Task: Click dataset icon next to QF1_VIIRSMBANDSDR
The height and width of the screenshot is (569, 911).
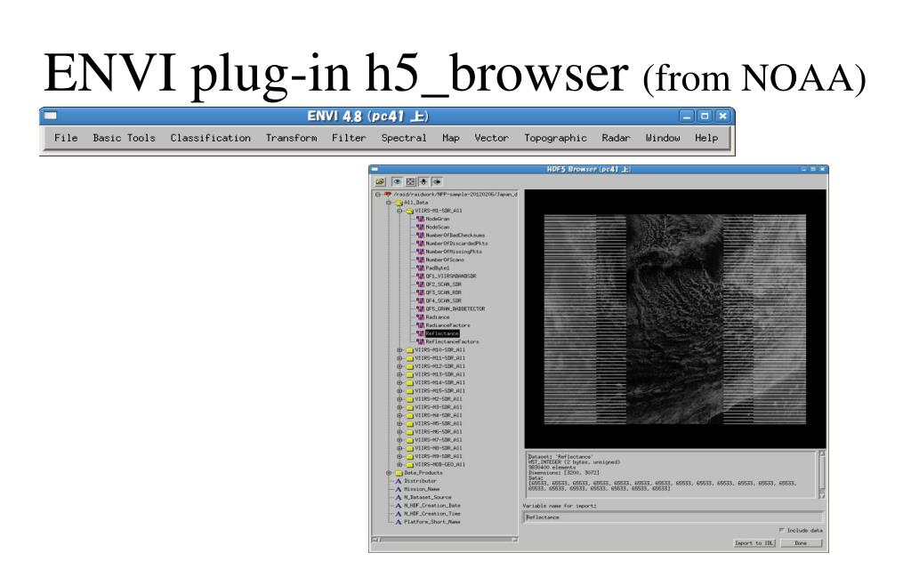Action: click(x=421, y=276)
